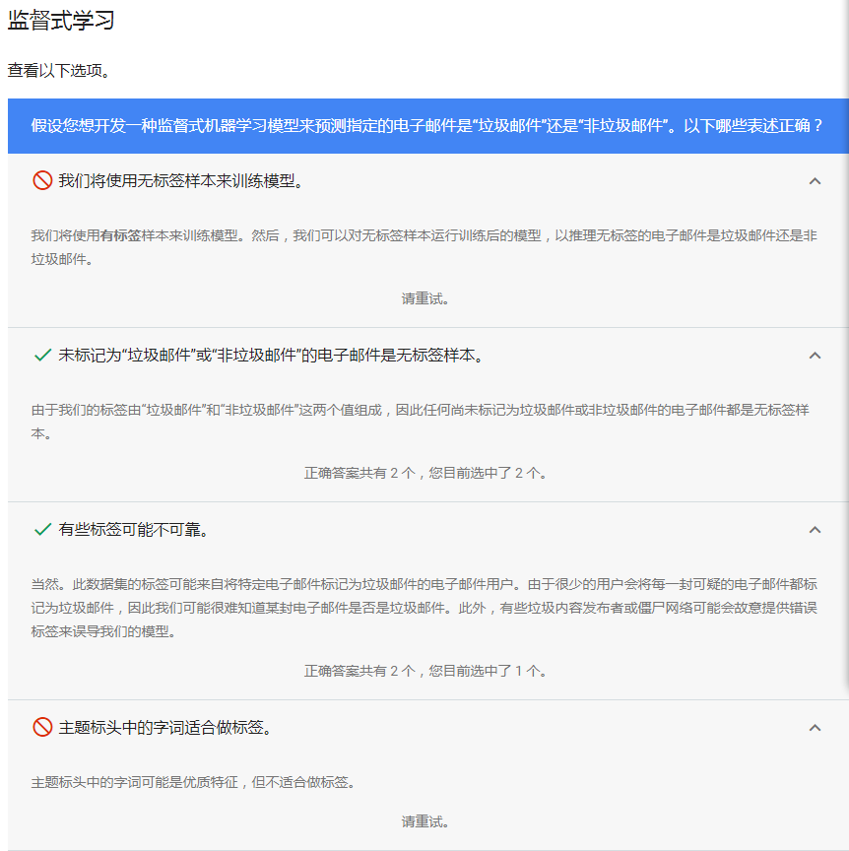Viewport: 849px width, 851px height.
Task: Toggle the option 有些标签可能不可靠
Action: coord(133,530)
